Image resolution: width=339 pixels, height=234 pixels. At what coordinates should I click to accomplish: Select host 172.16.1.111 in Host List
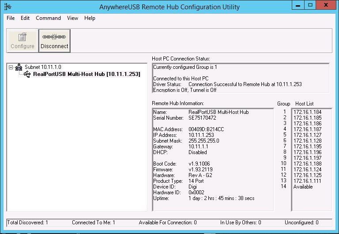click(307, 181)
